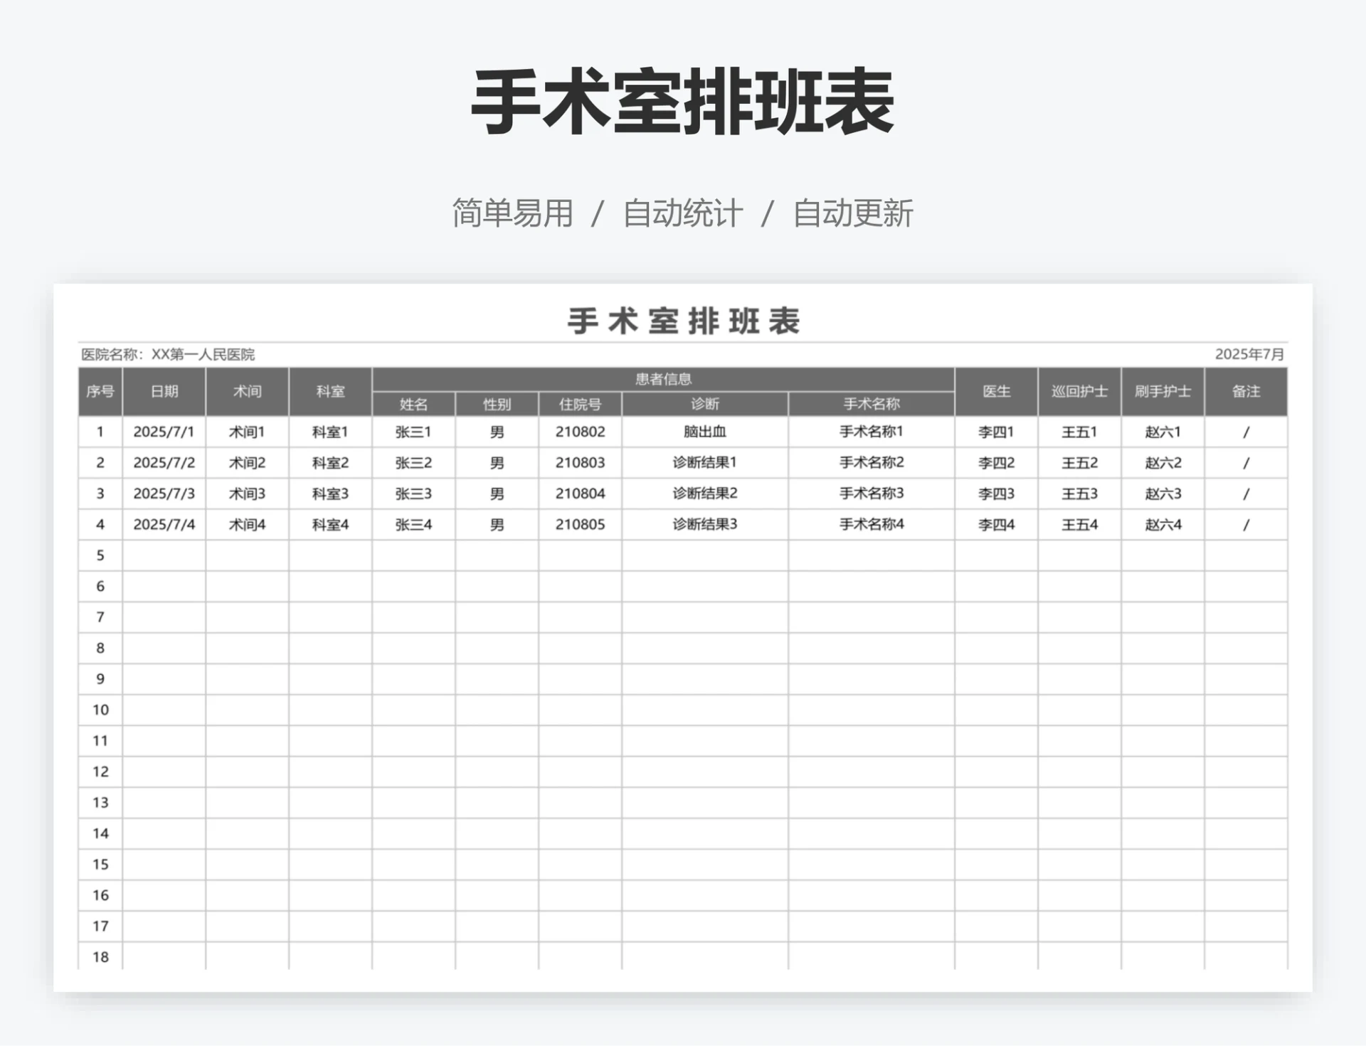Select the 诊断 sub-header cell
This screenshot has height=1046, width=1366.
pos(704,404)
